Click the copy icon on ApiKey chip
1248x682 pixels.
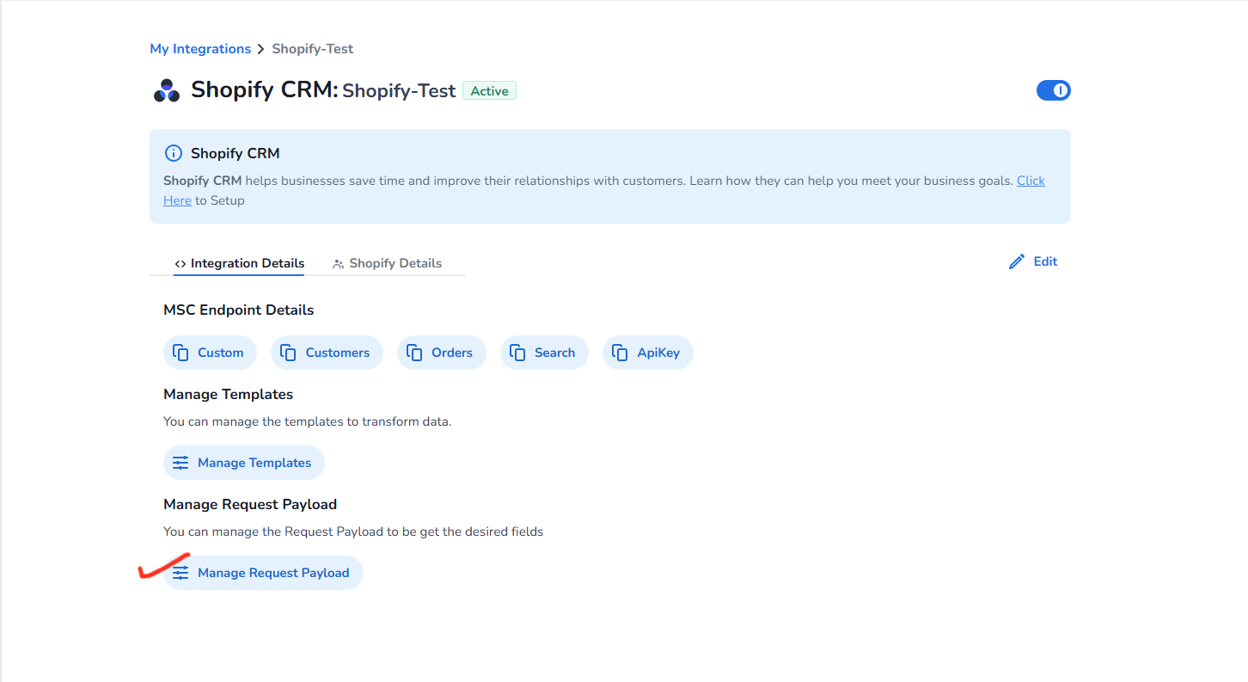(x=620, y=353)
